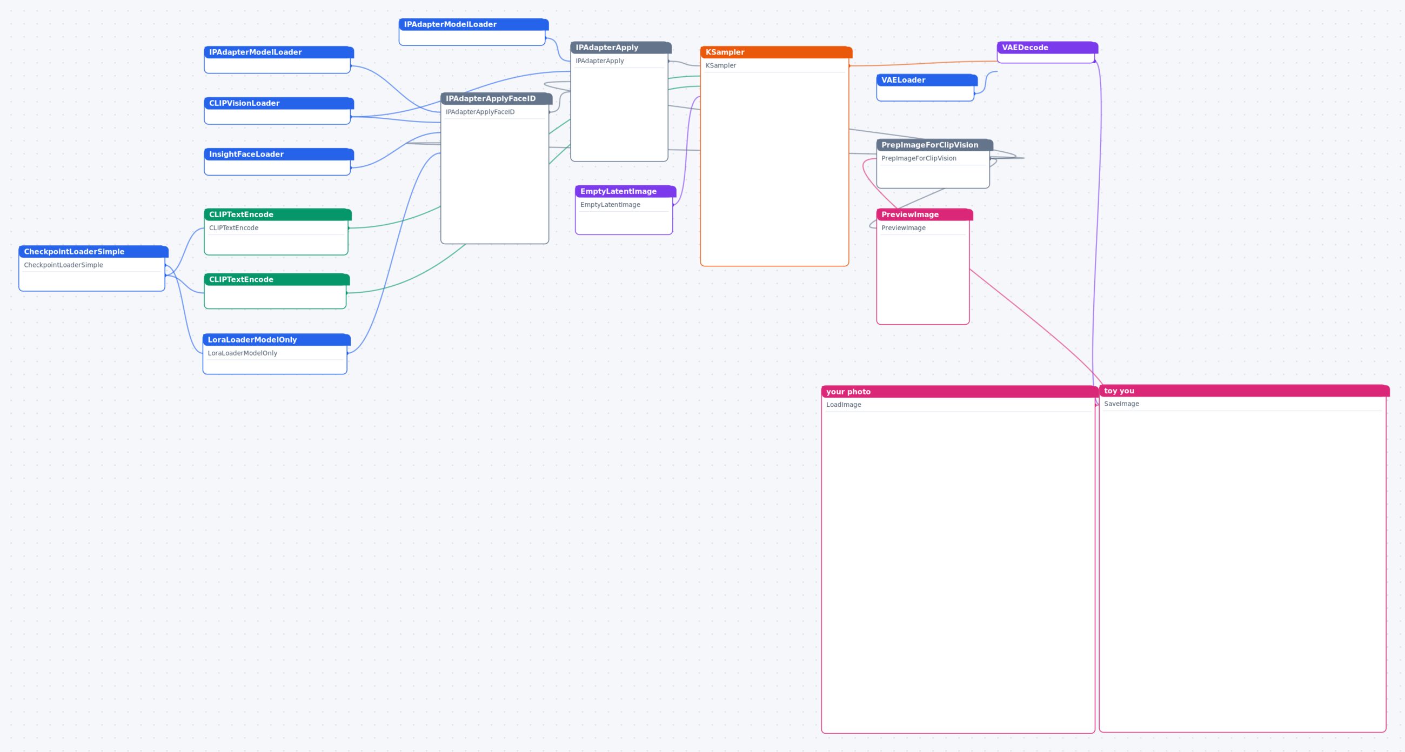Select the CLIPVisionLoader node header
Screen dimensions: 1405x752
point(279,103)
